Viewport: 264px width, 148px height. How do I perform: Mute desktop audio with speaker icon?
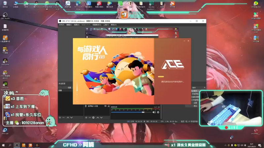pyautogui.click(x=154, y=112)
